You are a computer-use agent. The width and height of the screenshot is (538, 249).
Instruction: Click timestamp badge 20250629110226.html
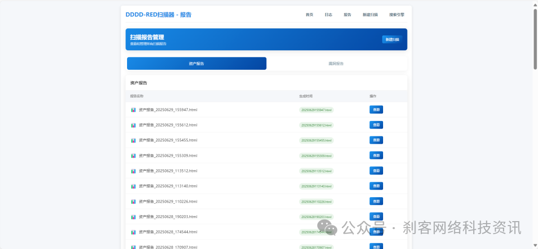pos(316,202)
